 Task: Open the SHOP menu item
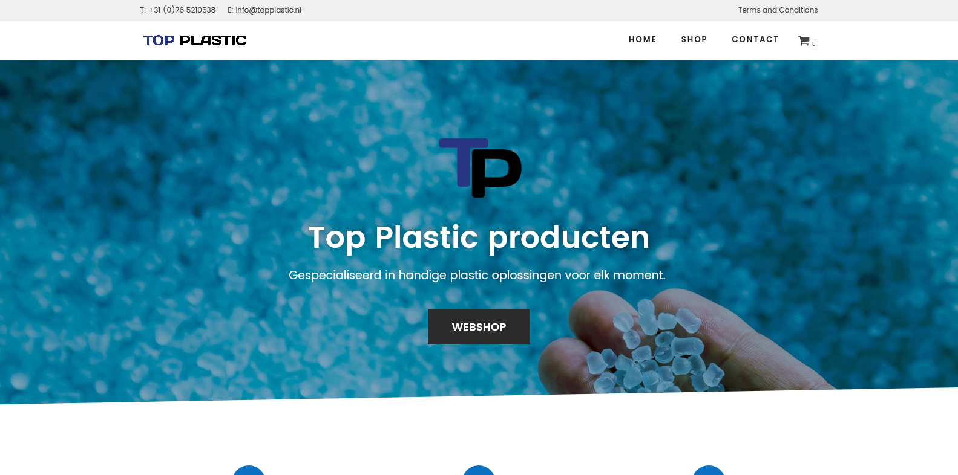pos(694,40)
